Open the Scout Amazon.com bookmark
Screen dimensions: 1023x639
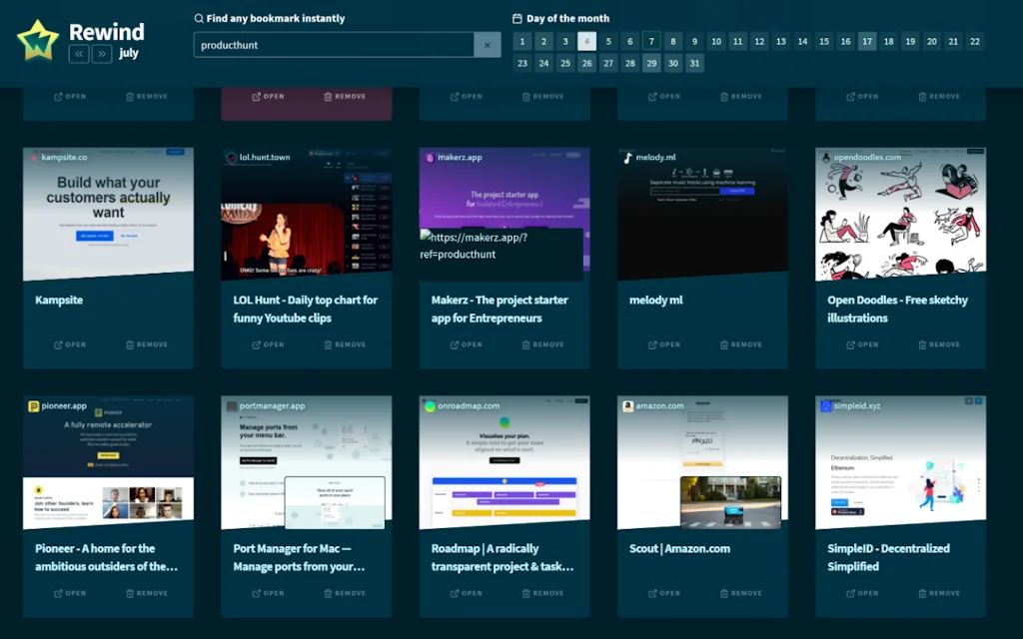664,593
